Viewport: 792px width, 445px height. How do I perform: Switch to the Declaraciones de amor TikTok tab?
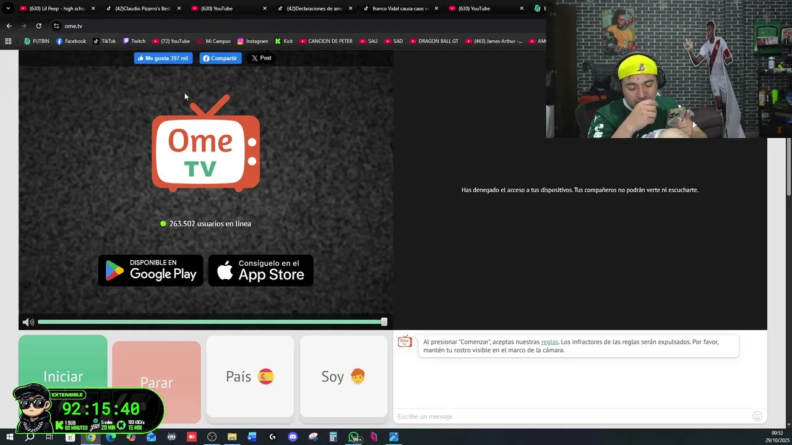pos(314,9)
